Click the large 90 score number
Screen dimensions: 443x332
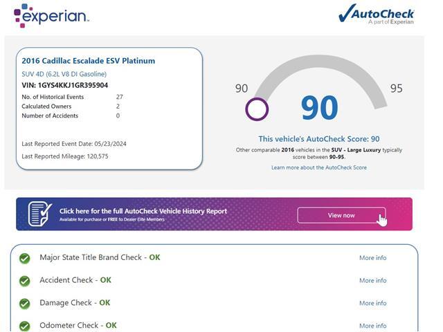click(x=319, y=108)
